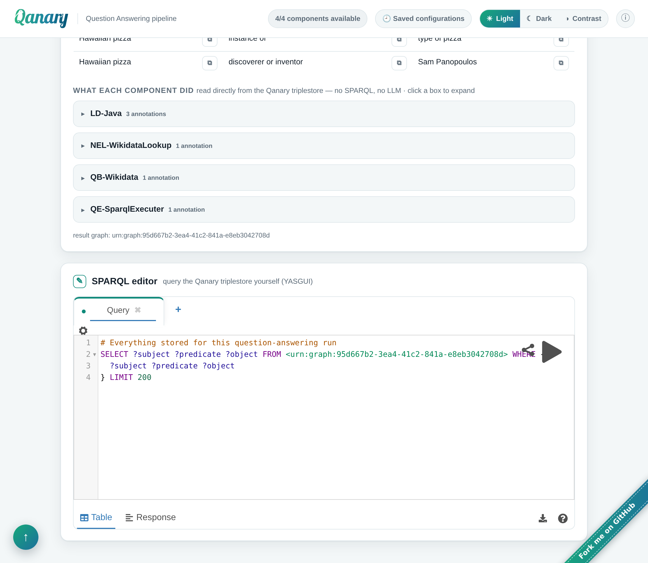Close the Query tab
The height and width of the screenshot is (563, 648).
click(x=138, y=310)
